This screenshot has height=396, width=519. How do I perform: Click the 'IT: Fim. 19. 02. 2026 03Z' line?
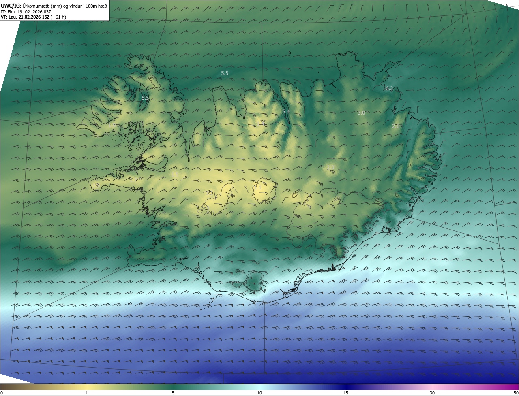coord(26,11)
